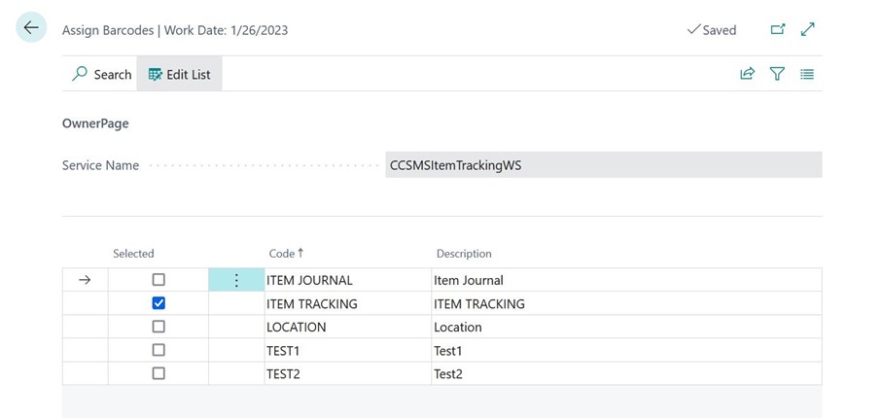The width and height of the screenshot is (882, 418).
Task: Open page in new window icon
Action: pos(777,29)
